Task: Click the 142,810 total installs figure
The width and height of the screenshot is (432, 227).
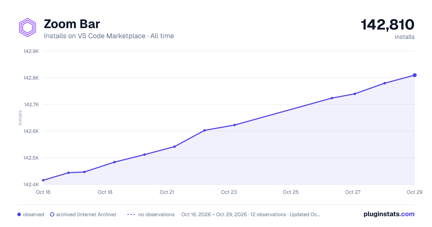Action: tap(388, 25)
